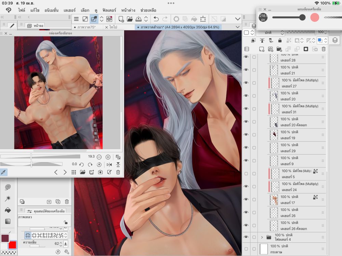
Task: Show the hidden เลเยอร์ 5 layer
Action: pos(246,174)
